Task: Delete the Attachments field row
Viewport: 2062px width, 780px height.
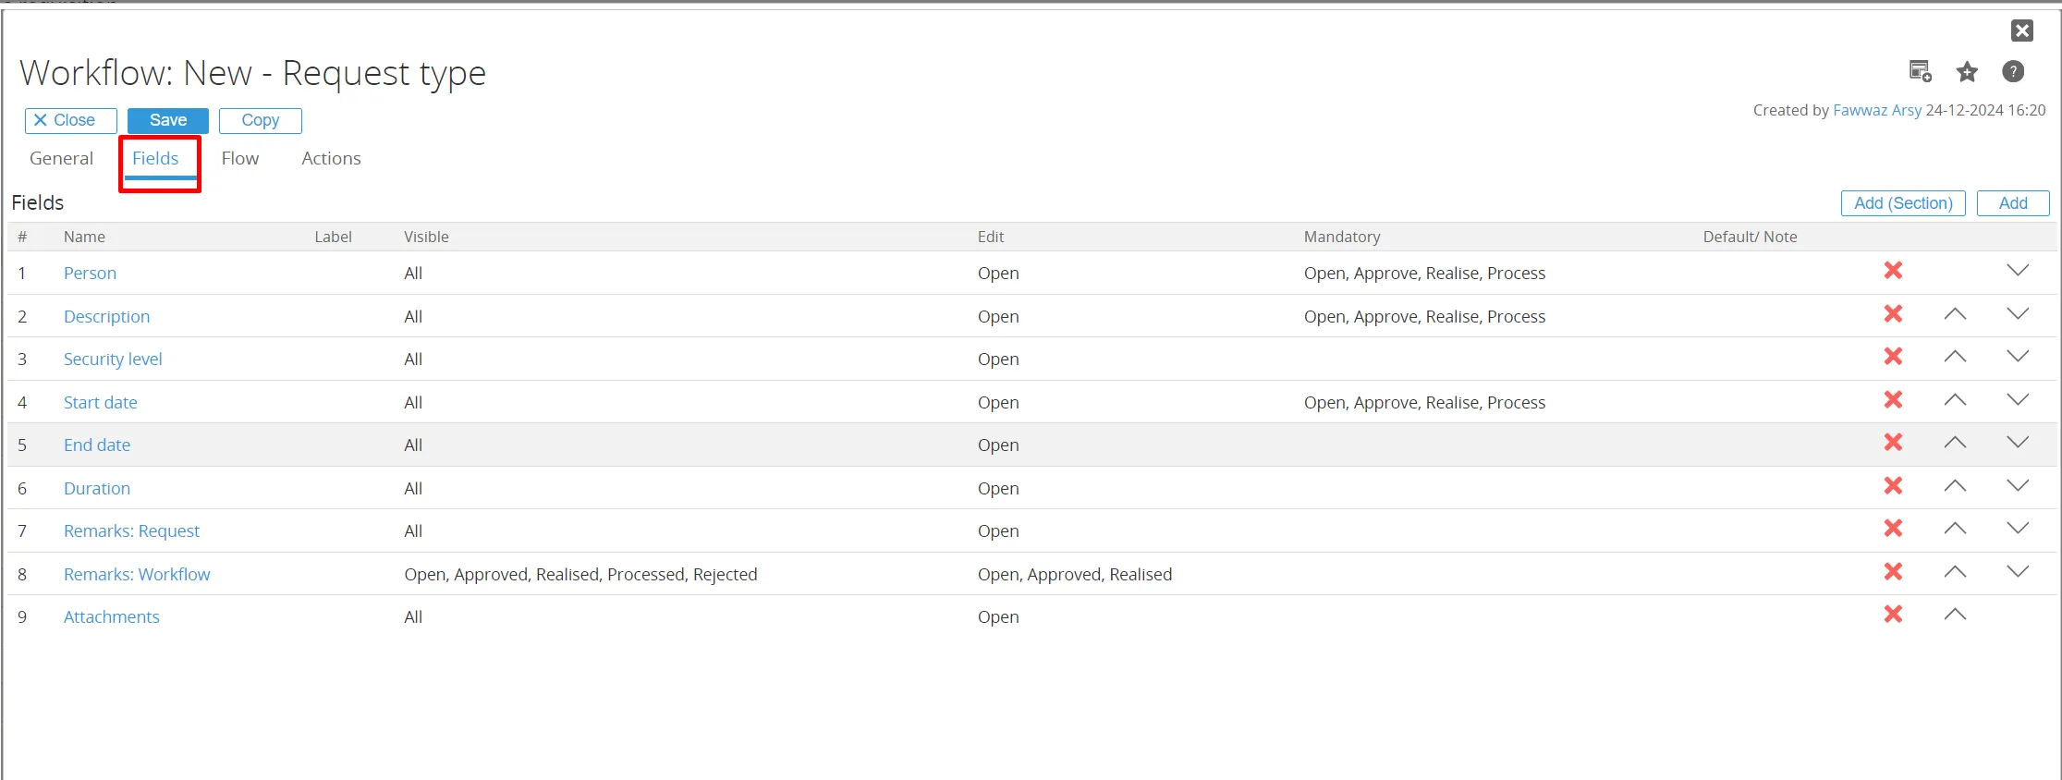Action: [x=1893, y=615]
